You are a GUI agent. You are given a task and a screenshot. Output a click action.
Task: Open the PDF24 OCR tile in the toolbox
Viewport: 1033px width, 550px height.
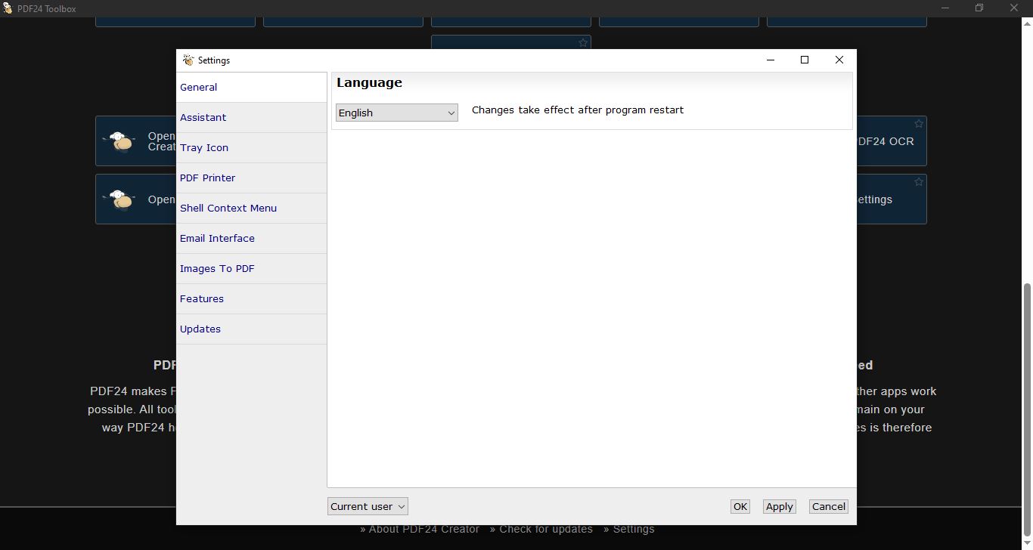(892, 141)
